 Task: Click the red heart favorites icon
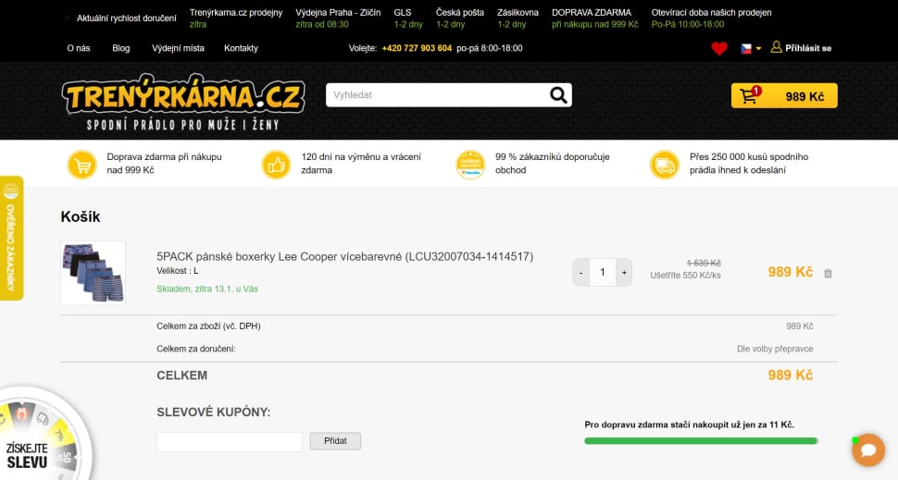click(719, 49)
